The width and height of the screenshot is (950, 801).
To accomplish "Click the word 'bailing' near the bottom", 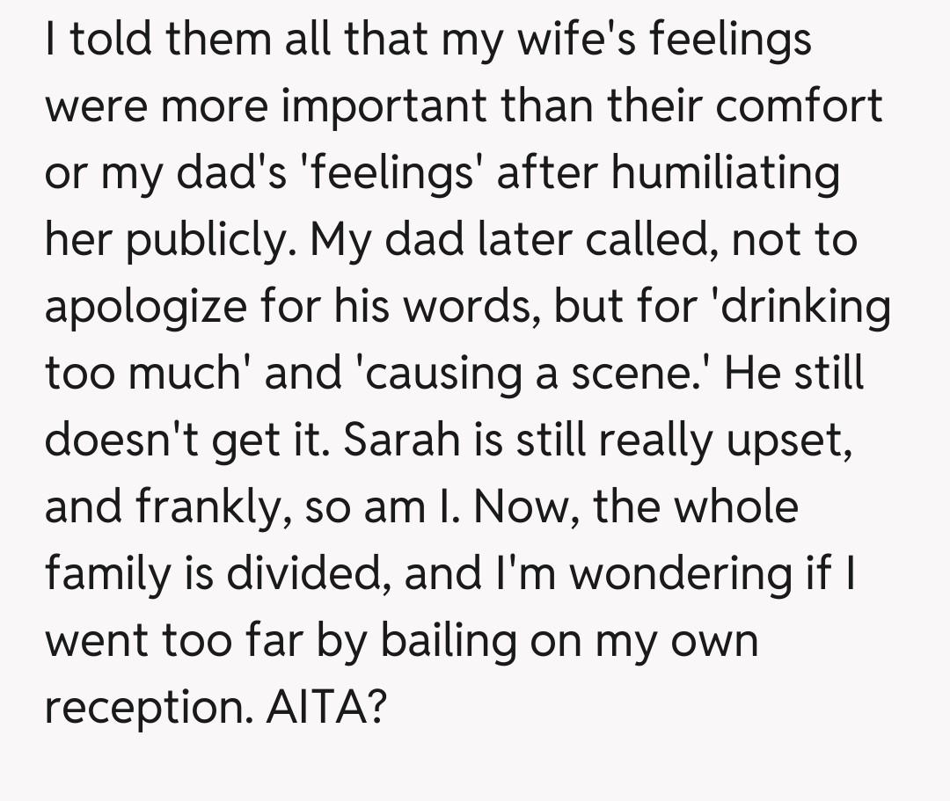I will pos(449,641).
